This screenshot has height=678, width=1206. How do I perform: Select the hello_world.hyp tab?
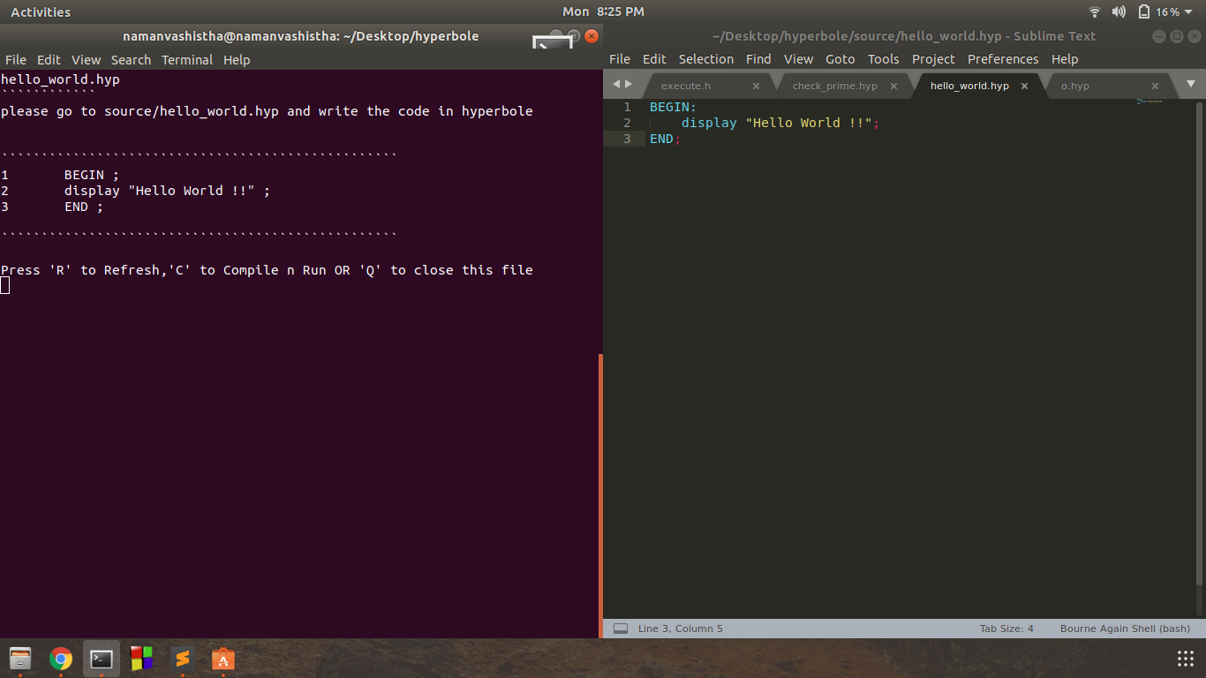pyautogui.click(x=969, y=86)
